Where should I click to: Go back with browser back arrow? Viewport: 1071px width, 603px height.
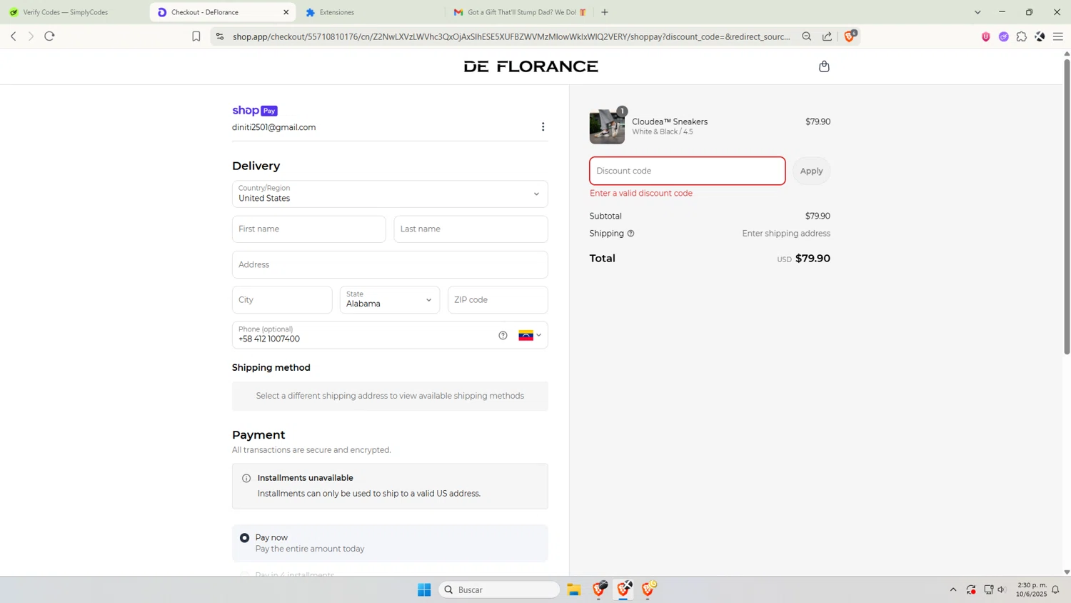click(x=13, y=36)
